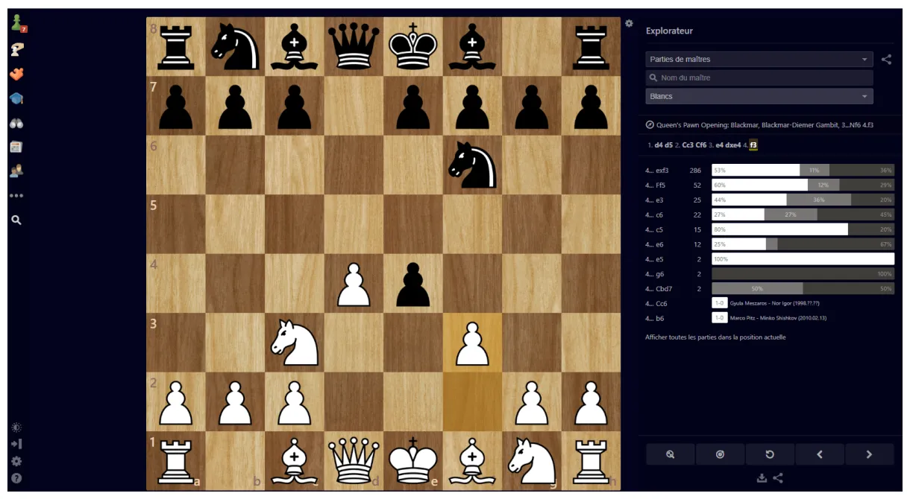Advance a move with the right arrow button
910x499 pixels.
[870, 454]
